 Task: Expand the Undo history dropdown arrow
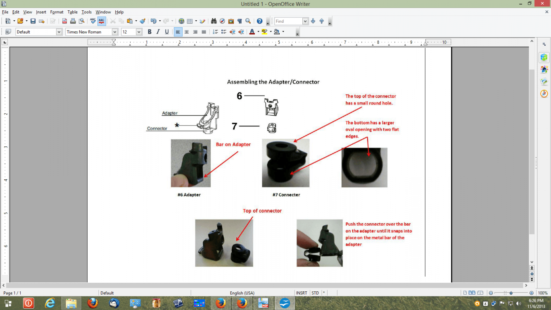click(160, 21)
